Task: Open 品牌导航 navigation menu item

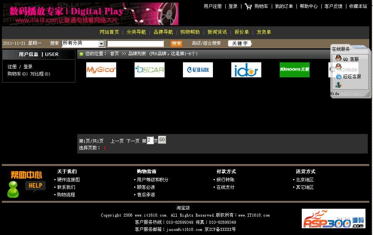Action: 163,32
